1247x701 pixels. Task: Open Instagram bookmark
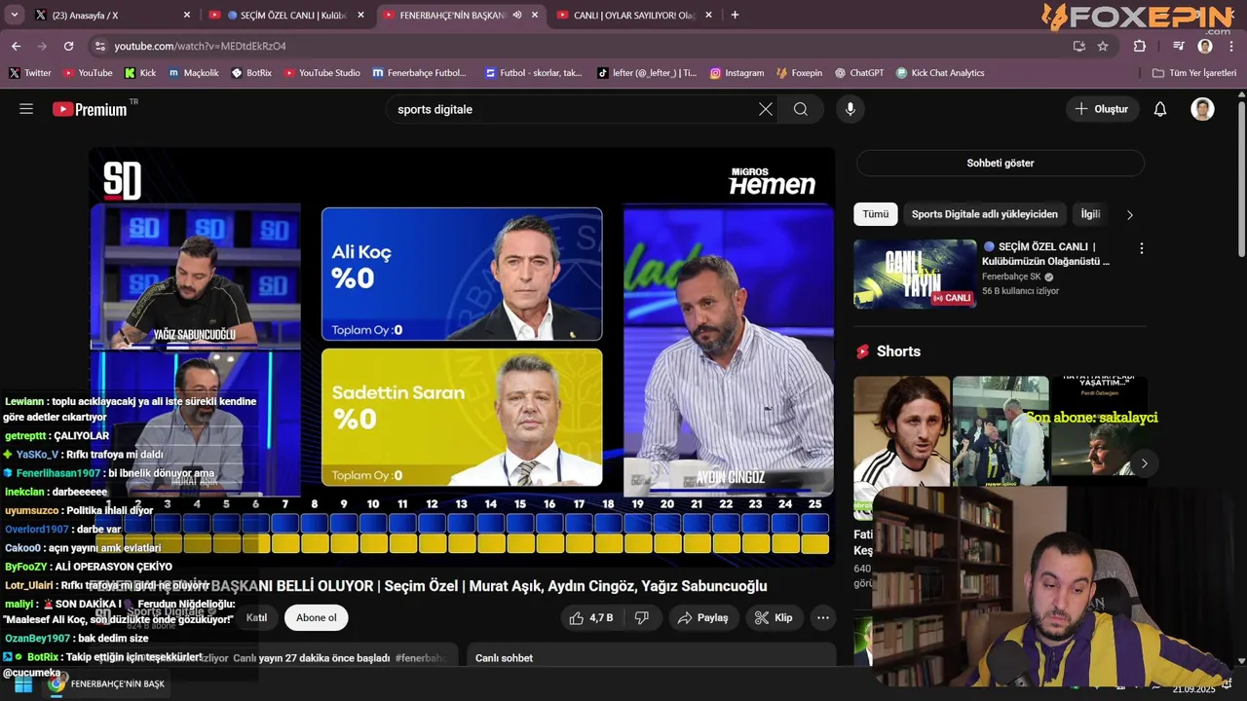click(x=737, y=73)
